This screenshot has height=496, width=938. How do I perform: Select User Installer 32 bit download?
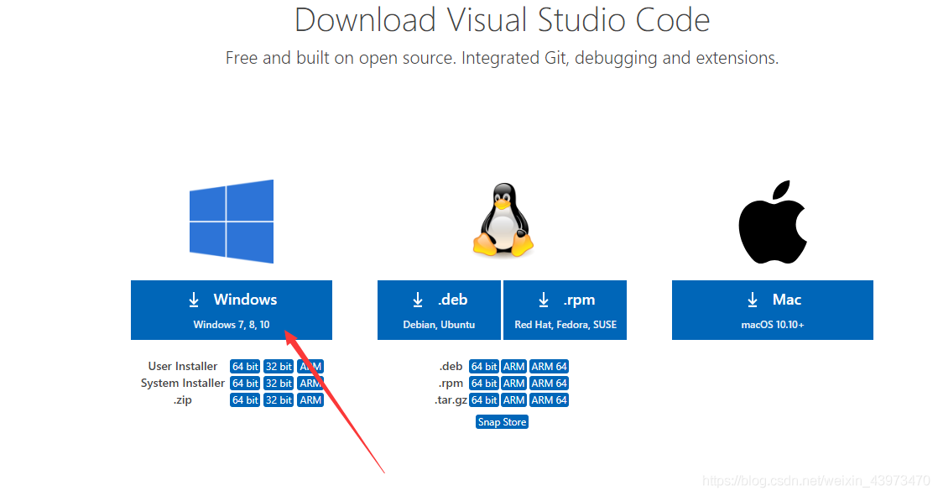(279, 366)
